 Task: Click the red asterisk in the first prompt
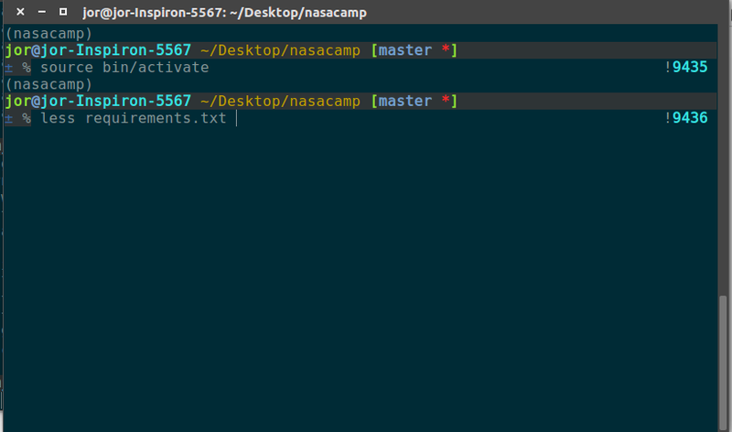[x=444, y=50]
